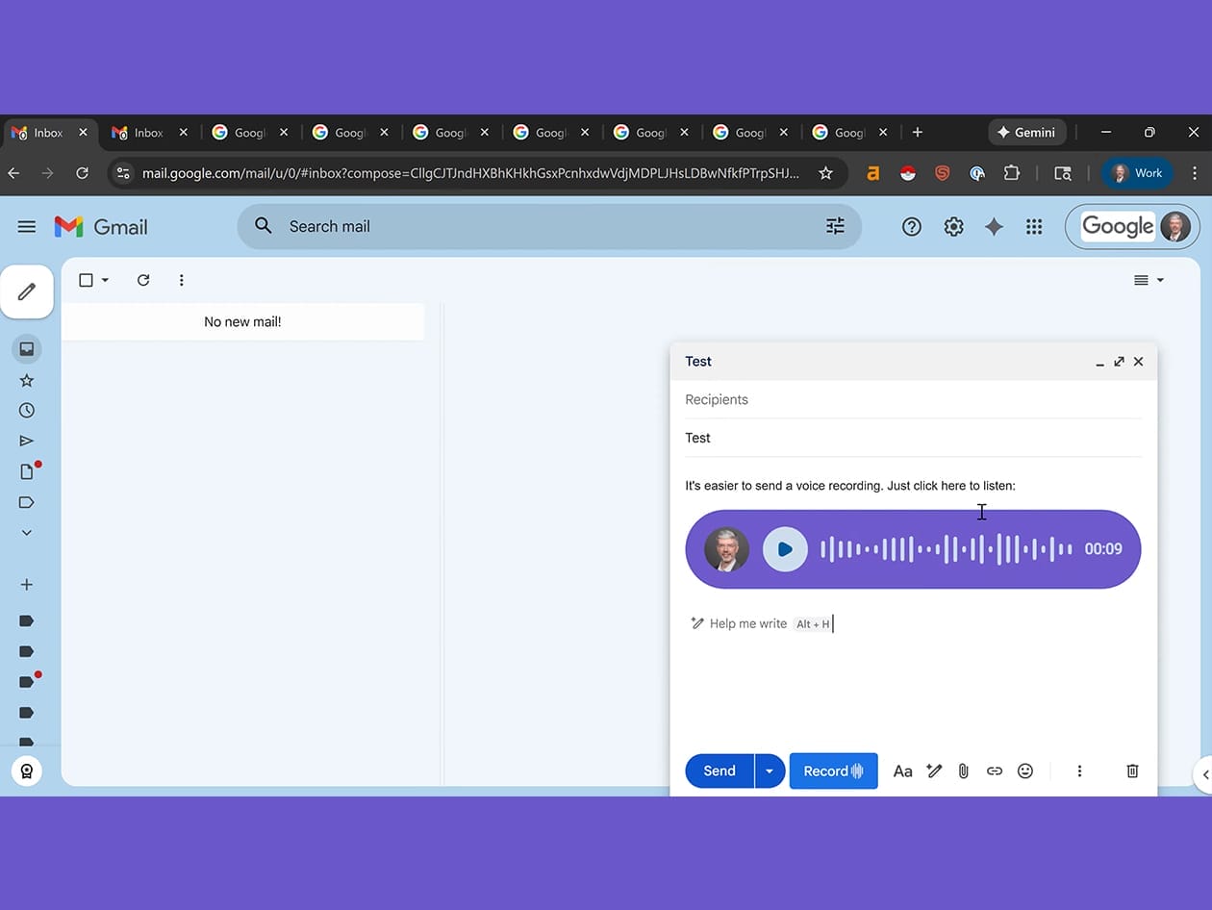
Task: Discard draft with trash icon
Action: (1132, 771)
